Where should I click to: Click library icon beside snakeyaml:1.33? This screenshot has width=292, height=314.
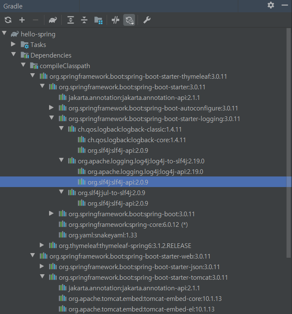click(x=63, y=235)
